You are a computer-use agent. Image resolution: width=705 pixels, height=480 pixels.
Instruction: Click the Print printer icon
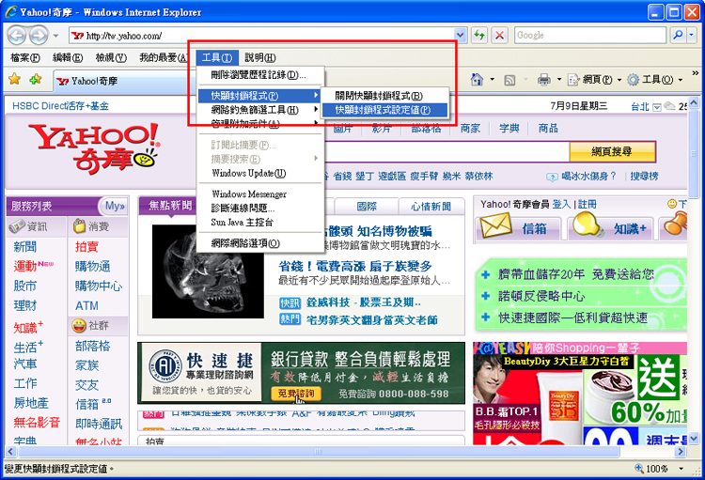point(544,80)
